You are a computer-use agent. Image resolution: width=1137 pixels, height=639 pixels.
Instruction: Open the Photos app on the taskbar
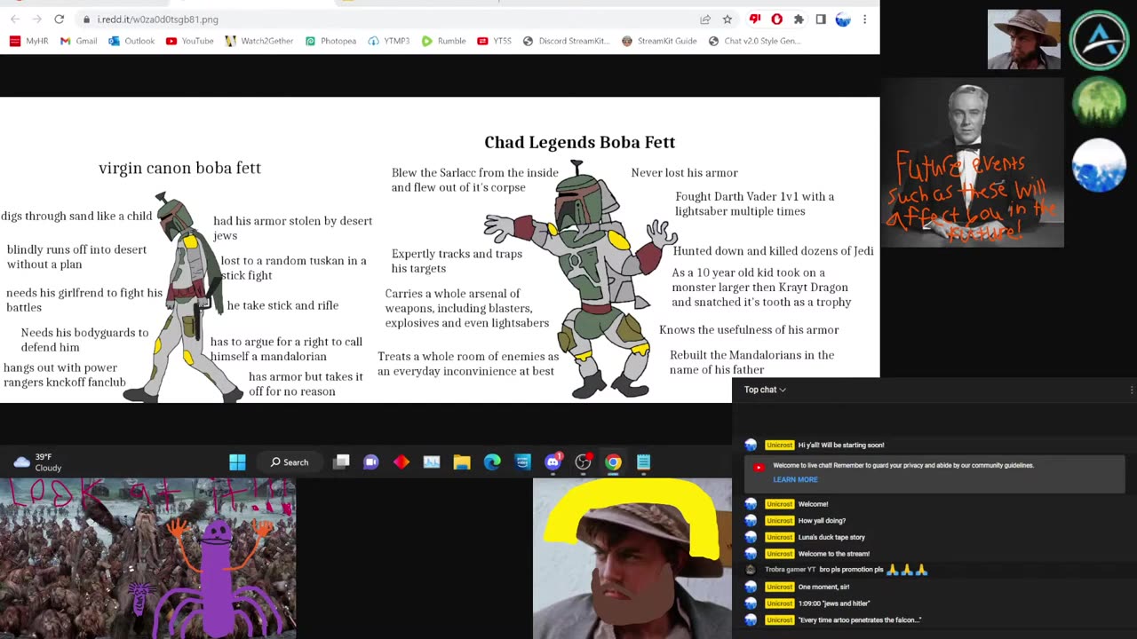click(x=432, y=462)
